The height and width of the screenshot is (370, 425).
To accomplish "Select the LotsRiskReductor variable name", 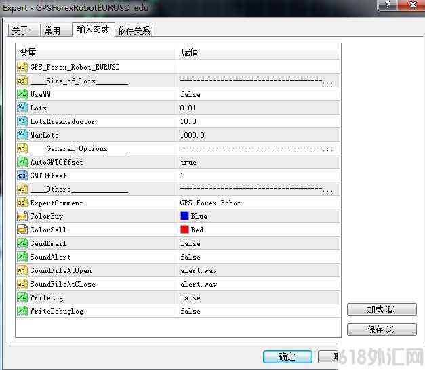I will [x=62, y=121].
